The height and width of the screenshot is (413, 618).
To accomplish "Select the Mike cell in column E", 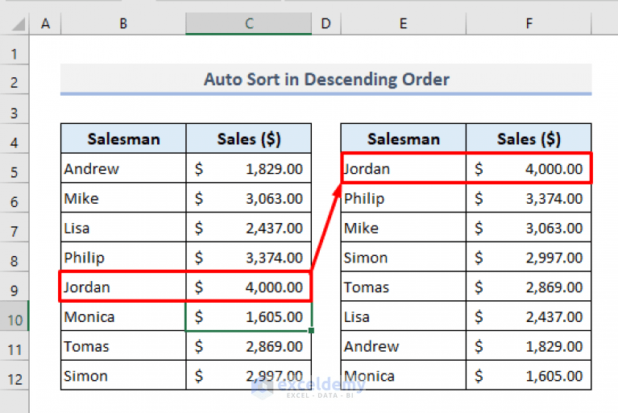I will 403,228.
